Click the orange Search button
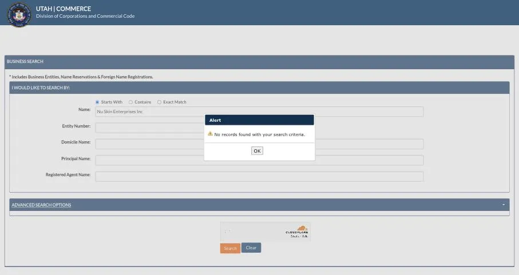The height and width of the screenshot is (275, 519). (231, 248)
